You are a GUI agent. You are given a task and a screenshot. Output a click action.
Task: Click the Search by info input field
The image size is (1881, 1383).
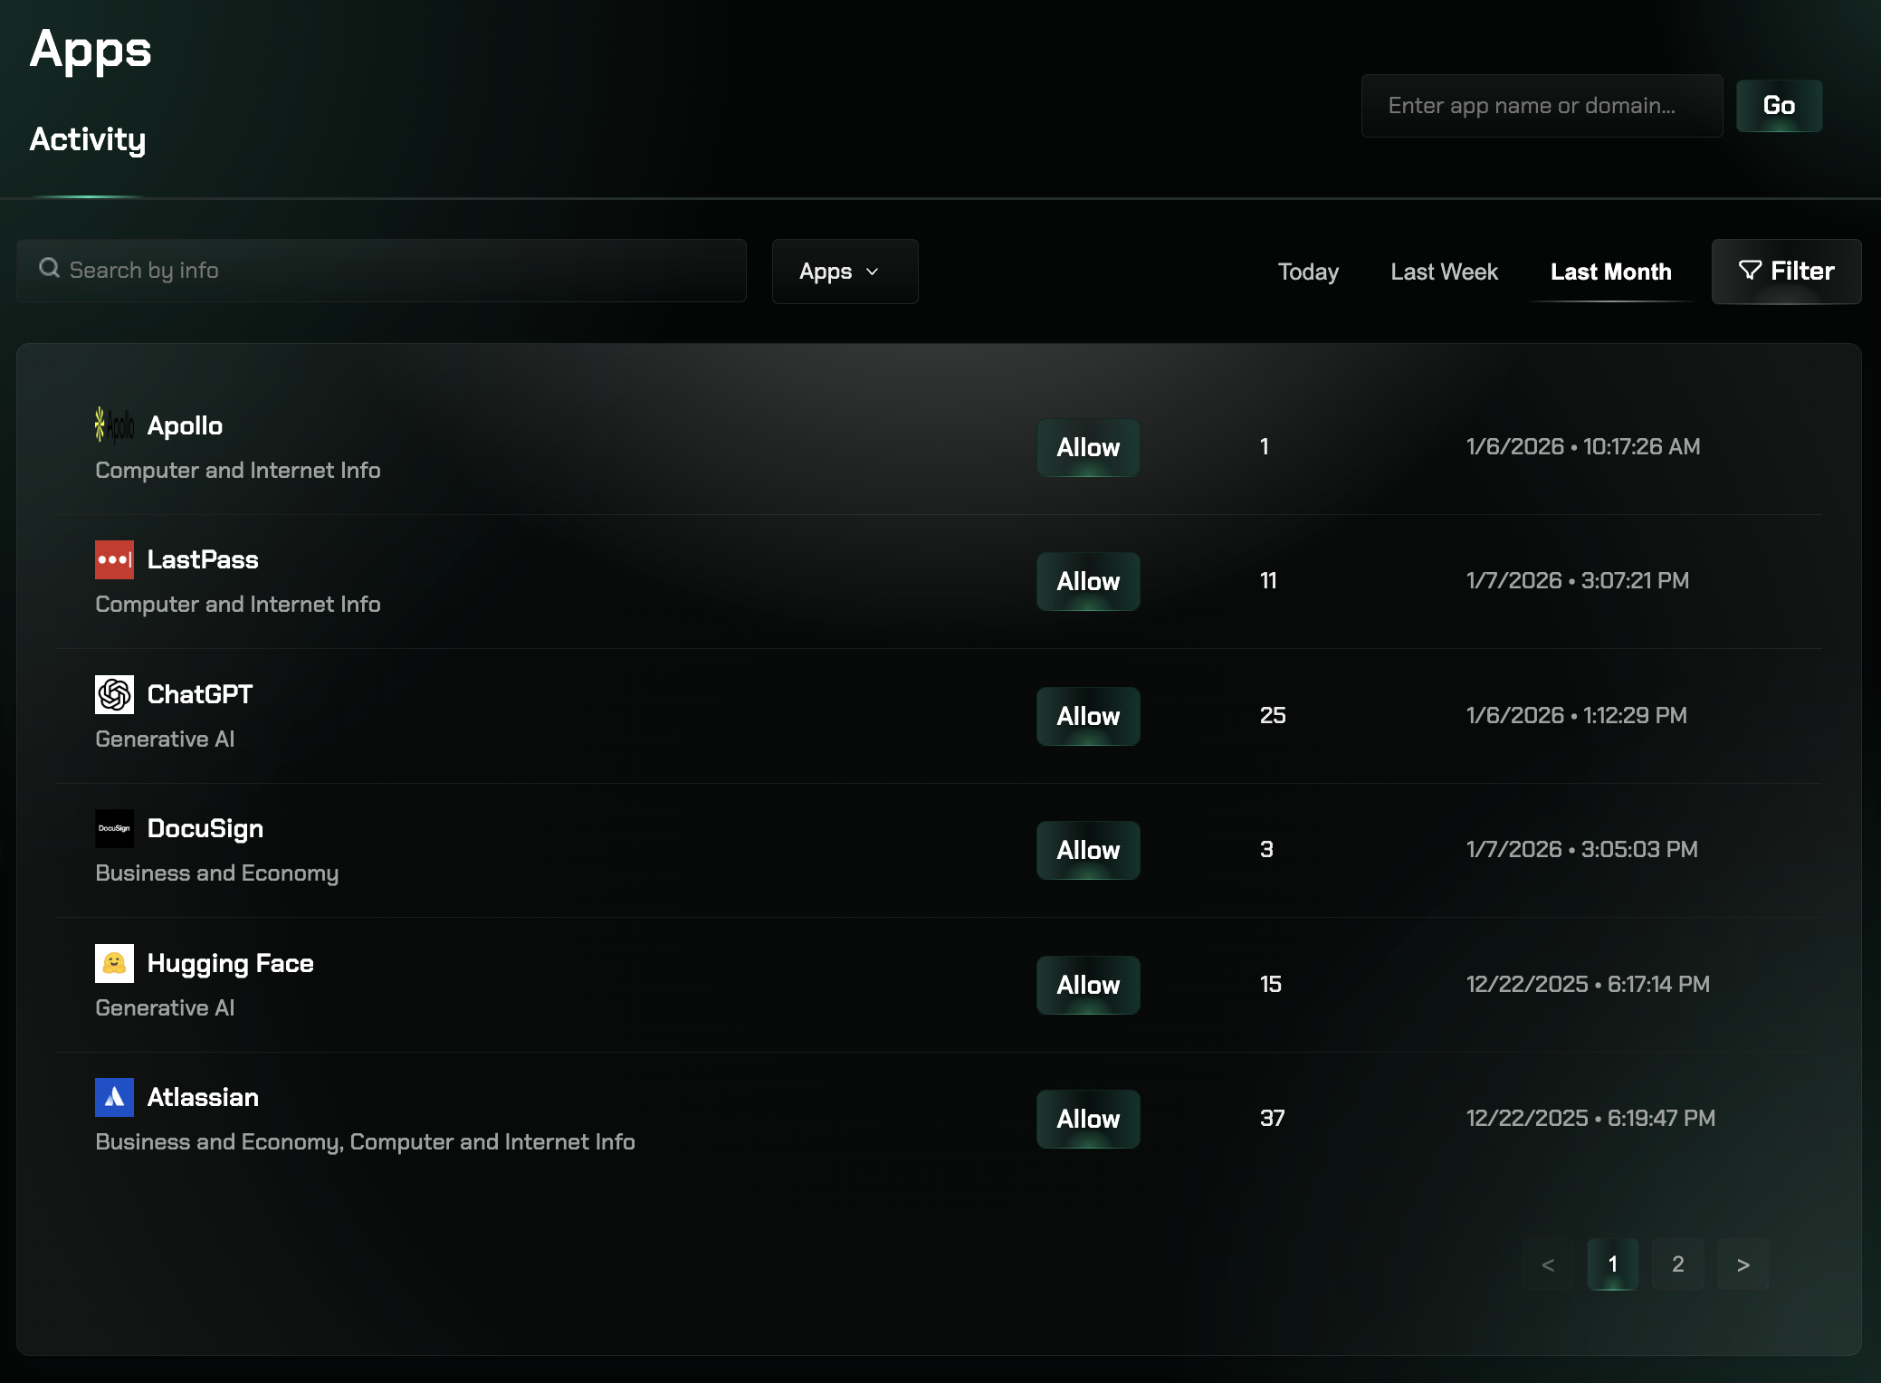380,269
